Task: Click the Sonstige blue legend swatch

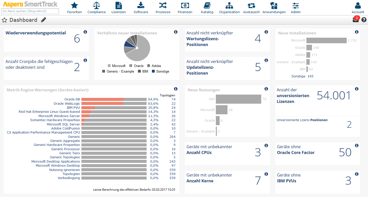Action: tap(153, 71)
